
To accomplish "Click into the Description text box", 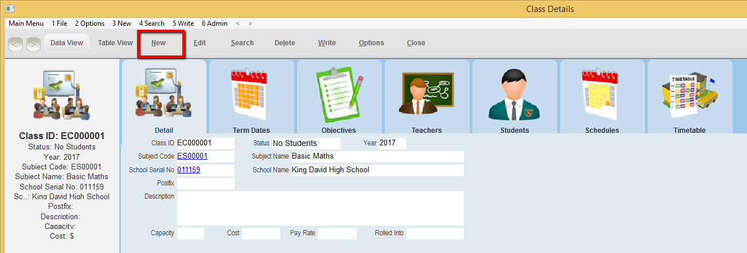I will pyautogui.click(x=320, y=208).
